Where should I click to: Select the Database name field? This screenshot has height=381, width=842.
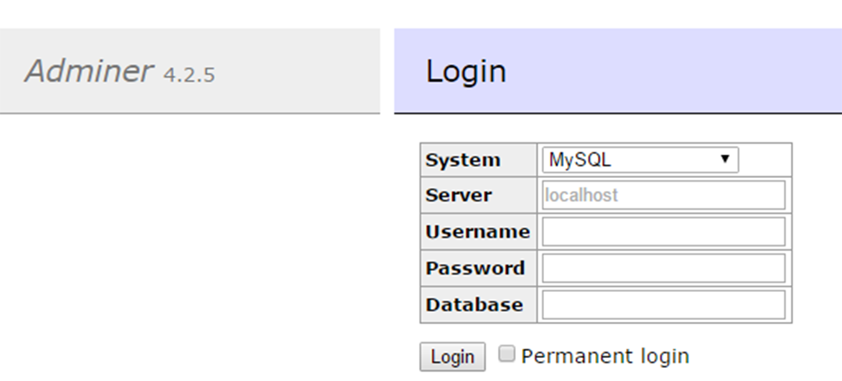pyautogui.click(x=663, y=304)
